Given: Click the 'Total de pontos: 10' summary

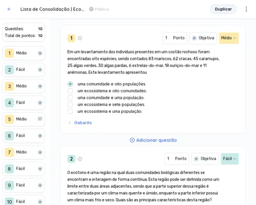Looking at the screenshot, I should click(23, 36).
